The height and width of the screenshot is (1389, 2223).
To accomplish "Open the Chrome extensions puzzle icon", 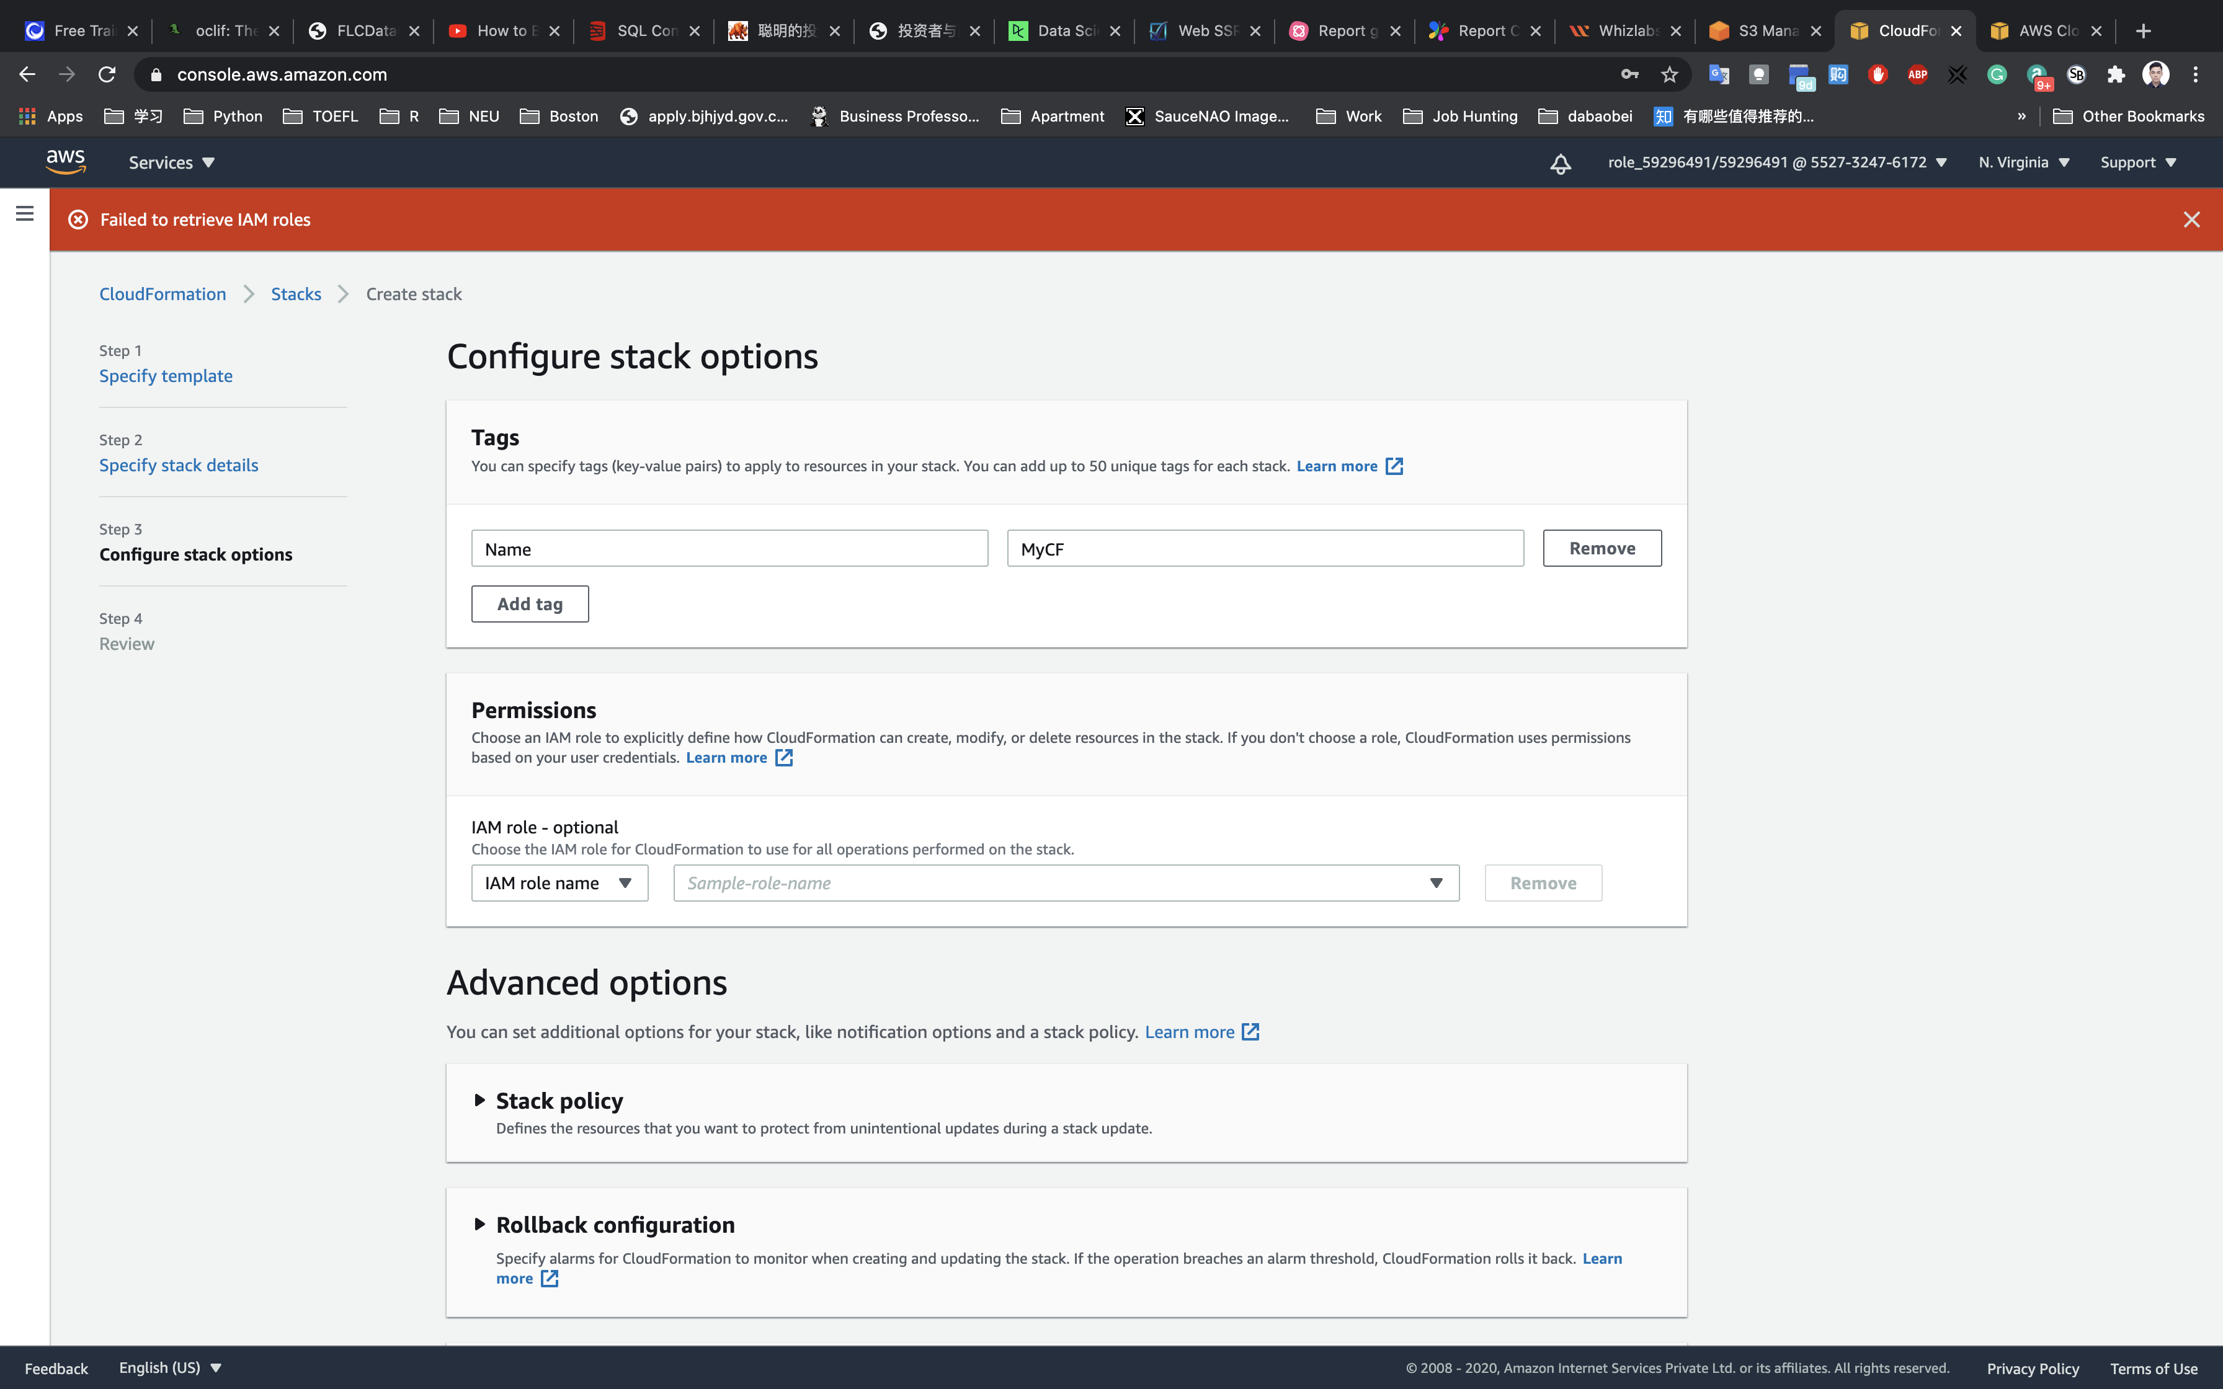I will [x=2116, y=74].
